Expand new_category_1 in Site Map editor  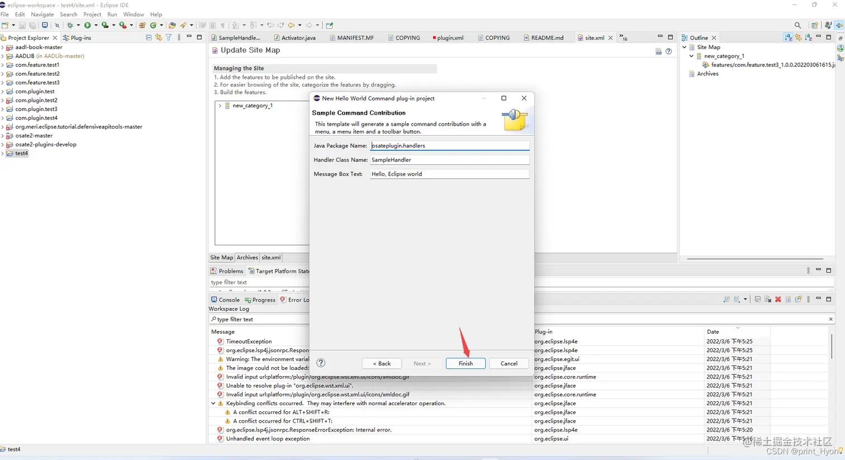(x=220, y=106)
